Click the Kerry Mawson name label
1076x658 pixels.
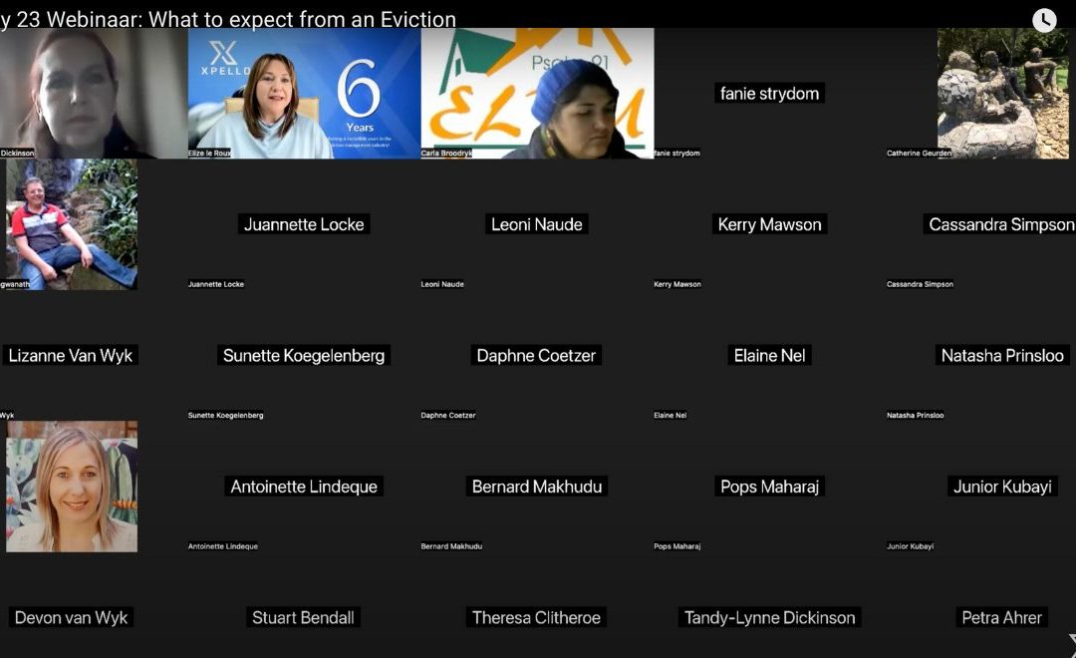point(770,224)
